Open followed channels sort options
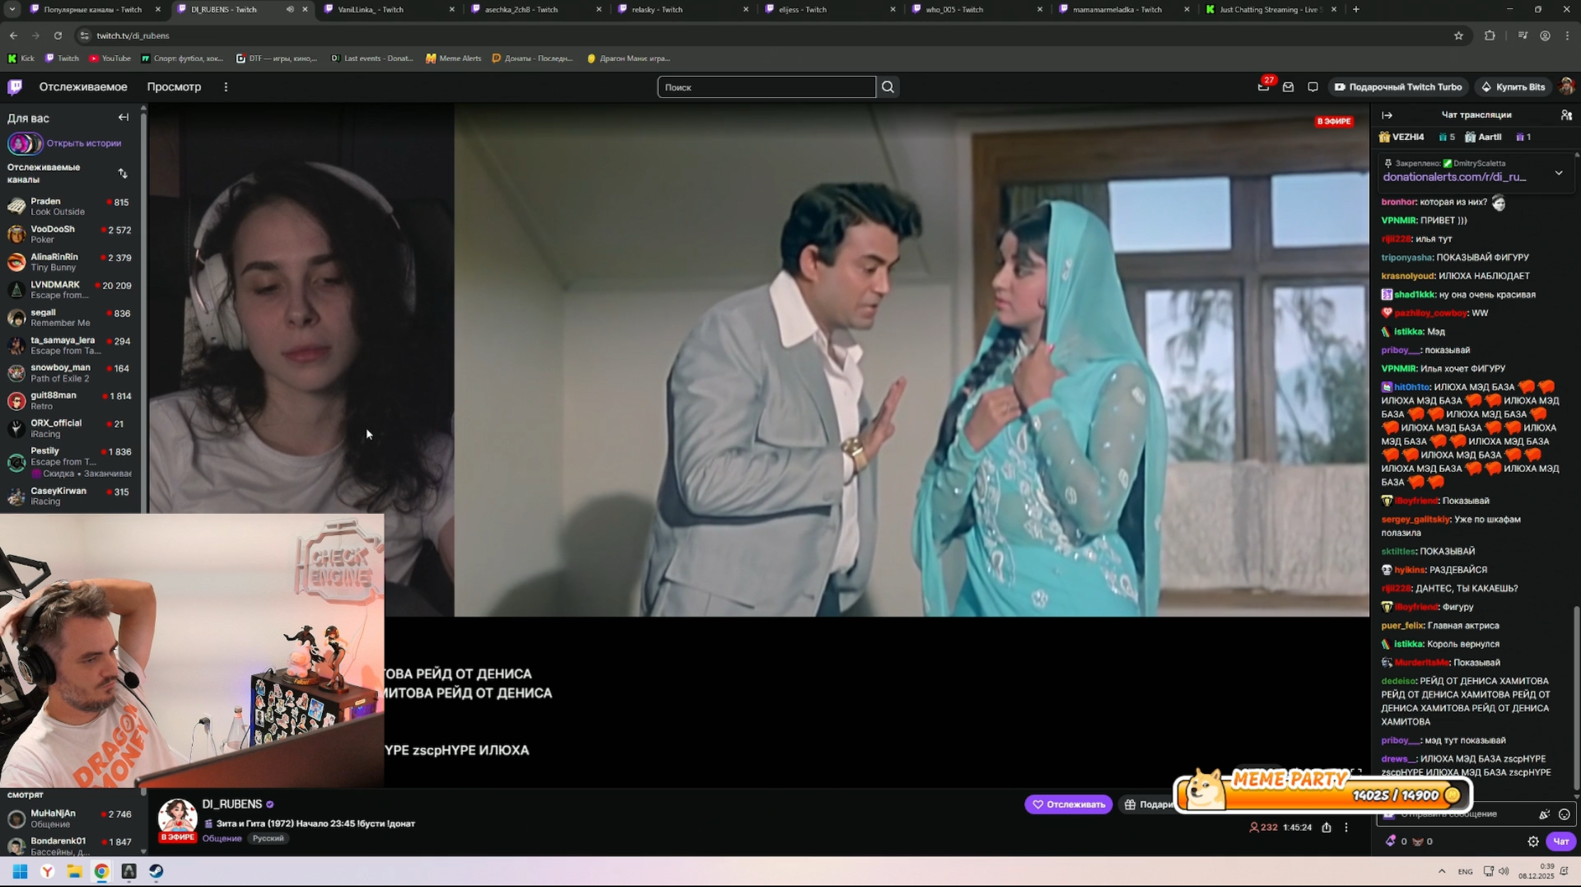The image size is (1581, 887). point(123,173)
